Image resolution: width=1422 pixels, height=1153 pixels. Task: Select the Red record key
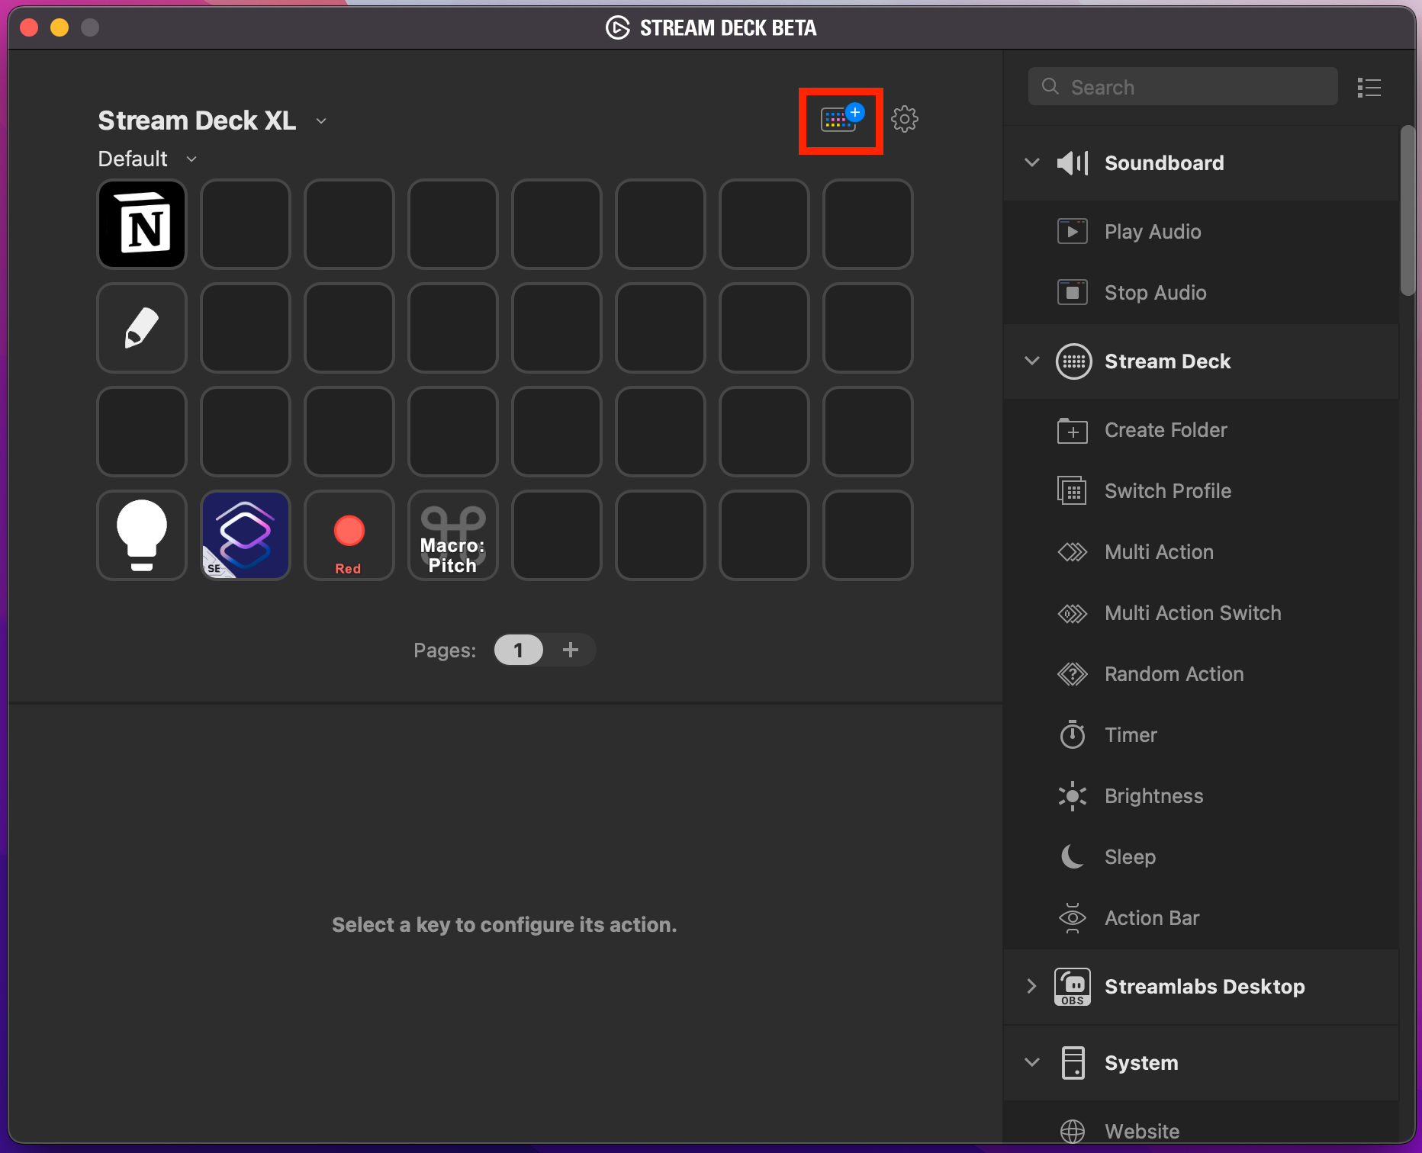[349, 535]
